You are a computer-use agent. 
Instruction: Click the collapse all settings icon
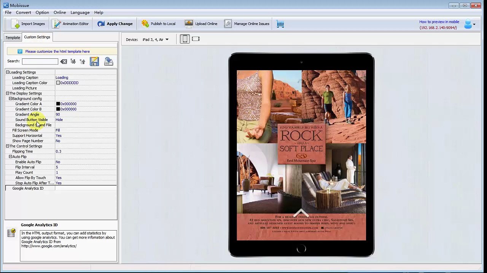tap(82, 61)
